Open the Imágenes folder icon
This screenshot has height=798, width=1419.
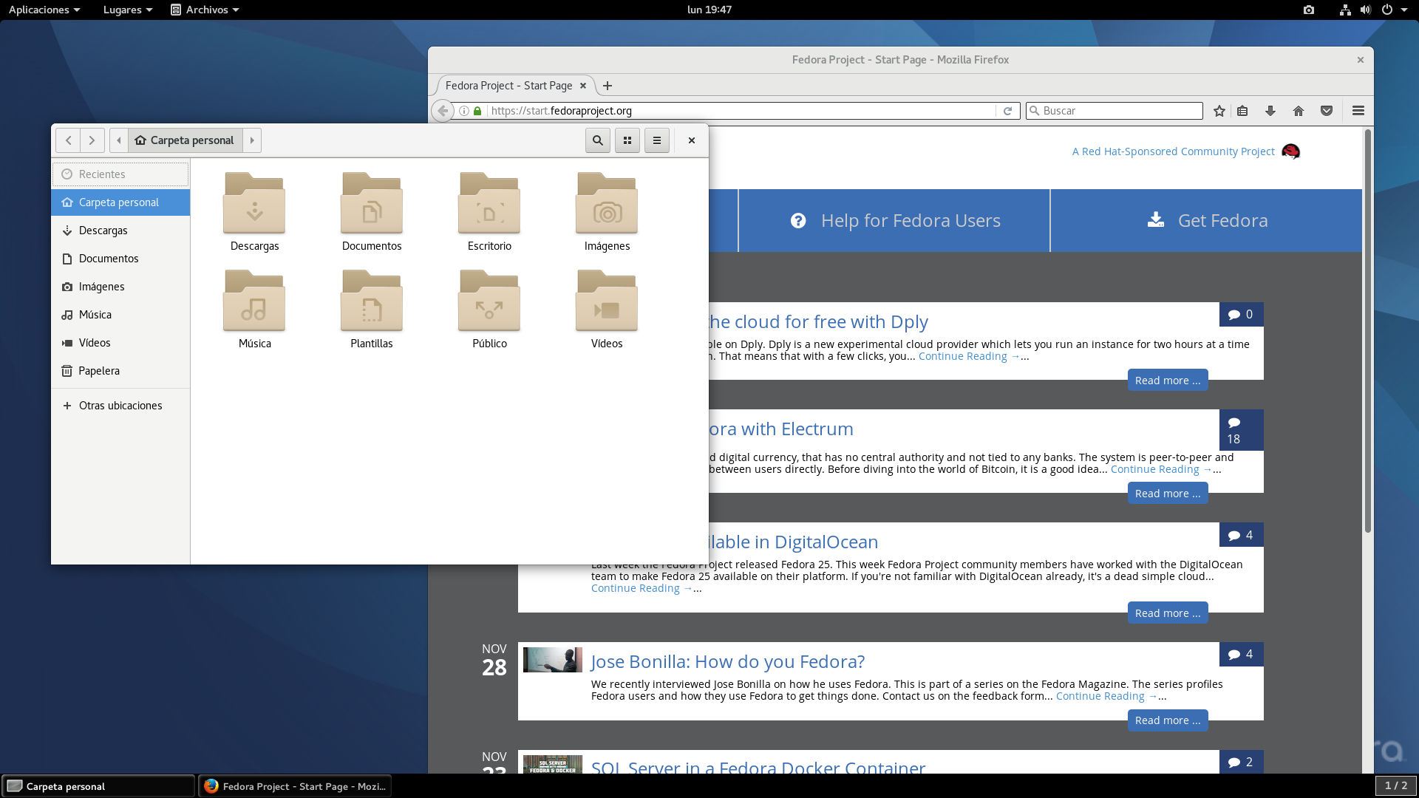tap(607, 203)
